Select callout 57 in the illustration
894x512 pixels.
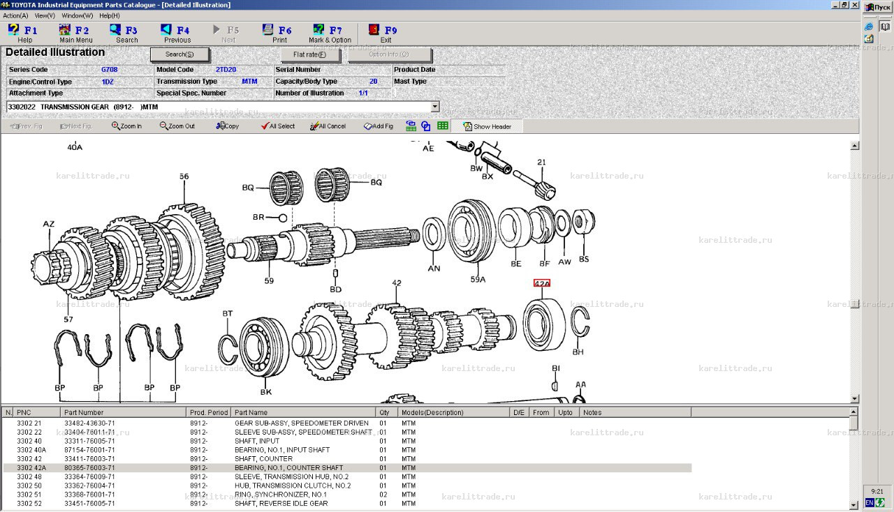(x=68, y=319)
